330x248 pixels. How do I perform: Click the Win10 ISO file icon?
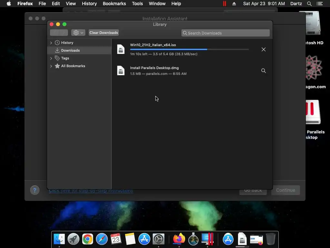121,49
